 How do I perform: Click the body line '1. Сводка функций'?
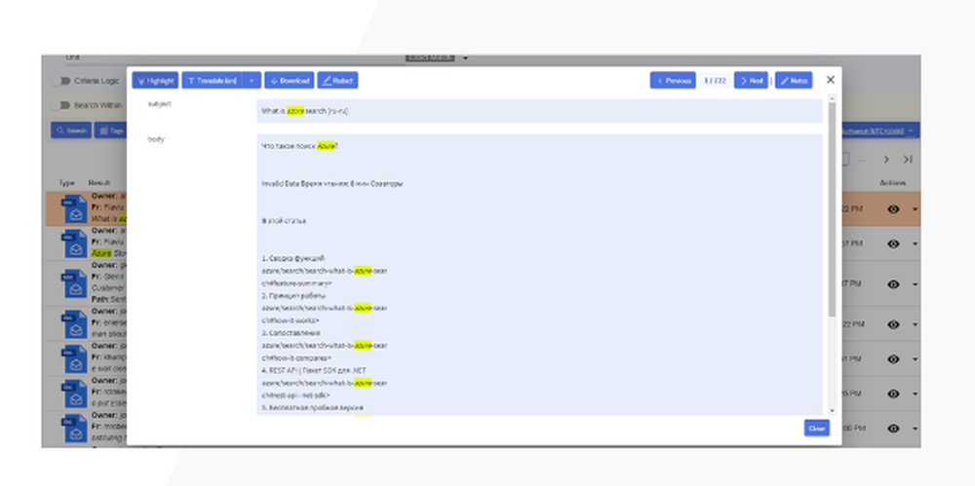[292, 258]
